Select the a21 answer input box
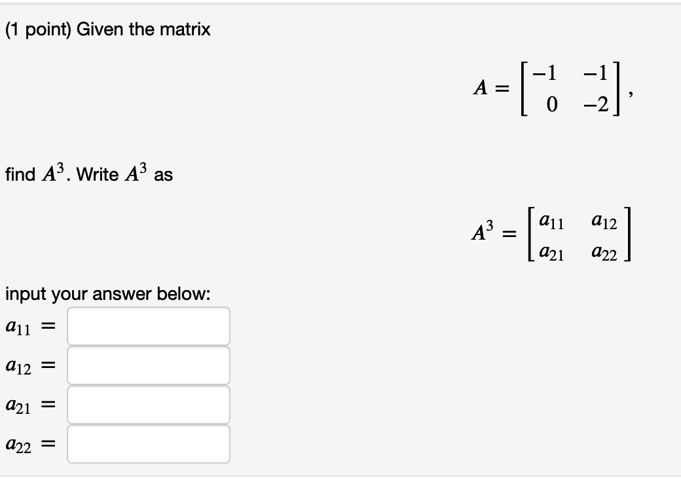This screenshot has width=681, height=478. tap(149, 405)
